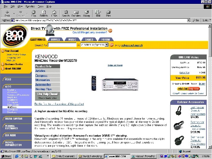Switch to My Documents taskbar window
The width and height of the screenshot is (212, 159).
tap(64, 156)
